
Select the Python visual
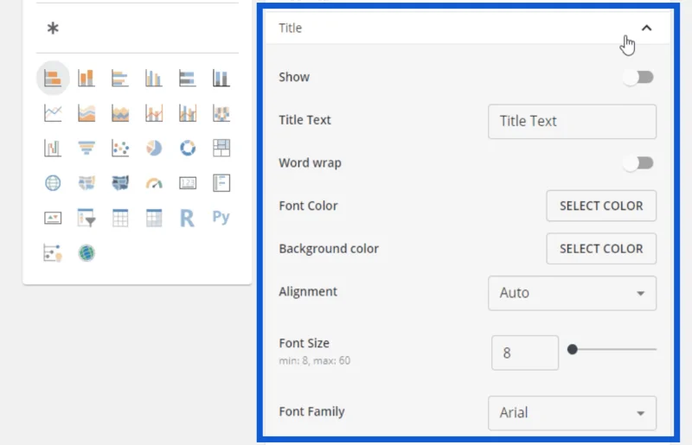[221, 217]
